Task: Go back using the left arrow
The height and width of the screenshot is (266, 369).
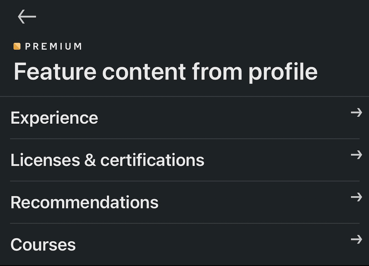Action: click(27, 16)
